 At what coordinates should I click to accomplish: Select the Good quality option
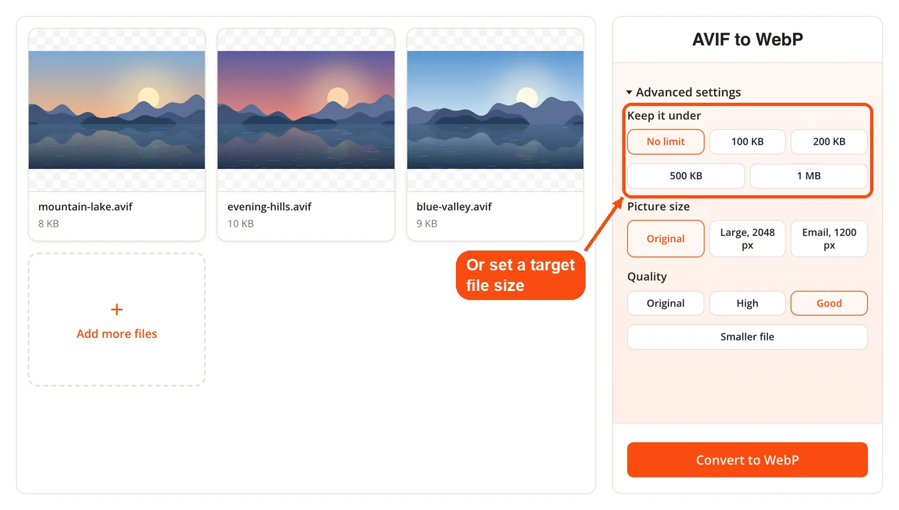point(829,303)
